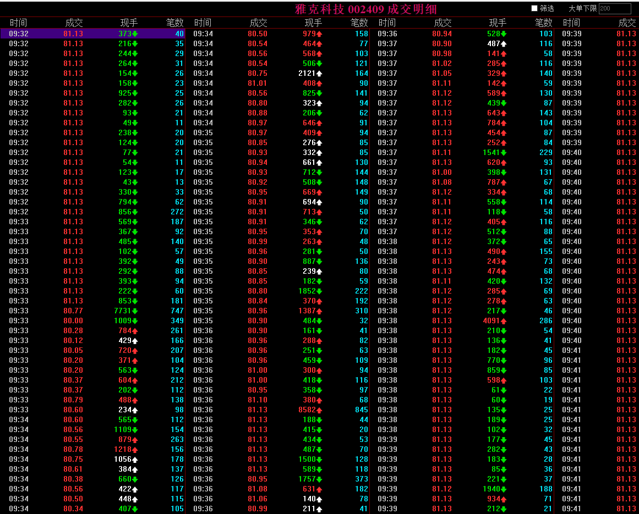Click the volume cell 1852
The width and height of the screenshot is (639, 514).
tap(310, 291)
